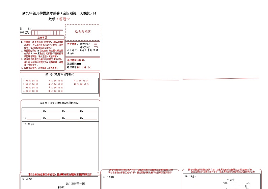
Task: Click the 第Ⅱ卷 section heading
Action: click(x=60, y=103)
